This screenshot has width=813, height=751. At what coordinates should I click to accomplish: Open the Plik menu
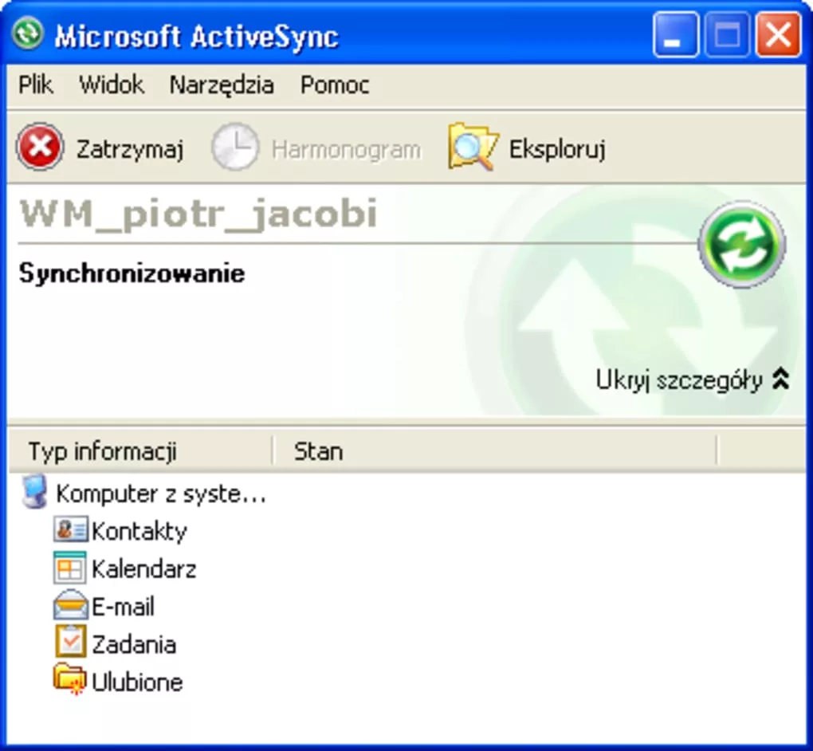coord(36,85)
